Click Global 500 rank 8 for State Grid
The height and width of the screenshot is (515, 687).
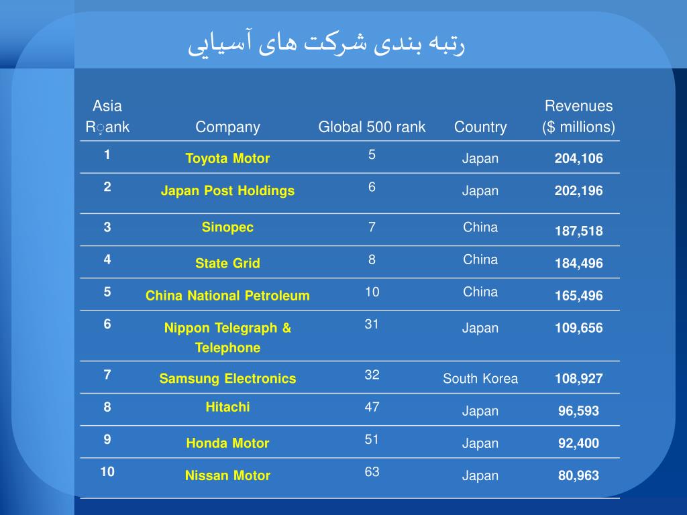372,260
